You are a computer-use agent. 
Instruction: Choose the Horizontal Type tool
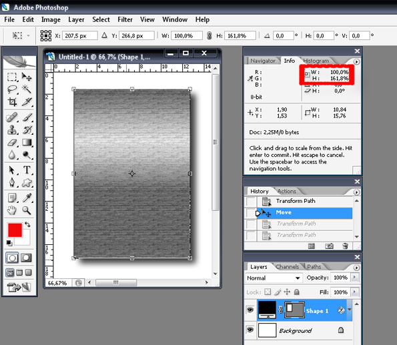click(27, 169)
